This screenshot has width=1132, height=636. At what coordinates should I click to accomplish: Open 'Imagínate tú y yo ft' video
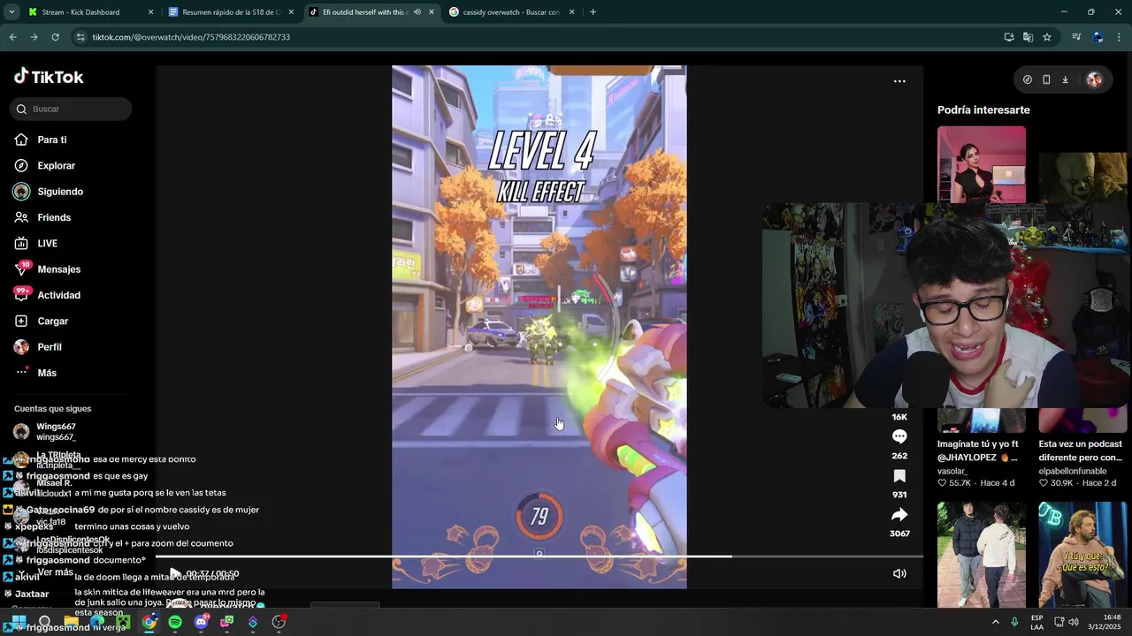click(978, 450)
